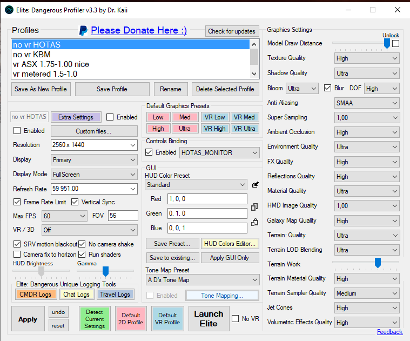
Task: Open the Display Mode dropdown
Action: coord(94,175)
